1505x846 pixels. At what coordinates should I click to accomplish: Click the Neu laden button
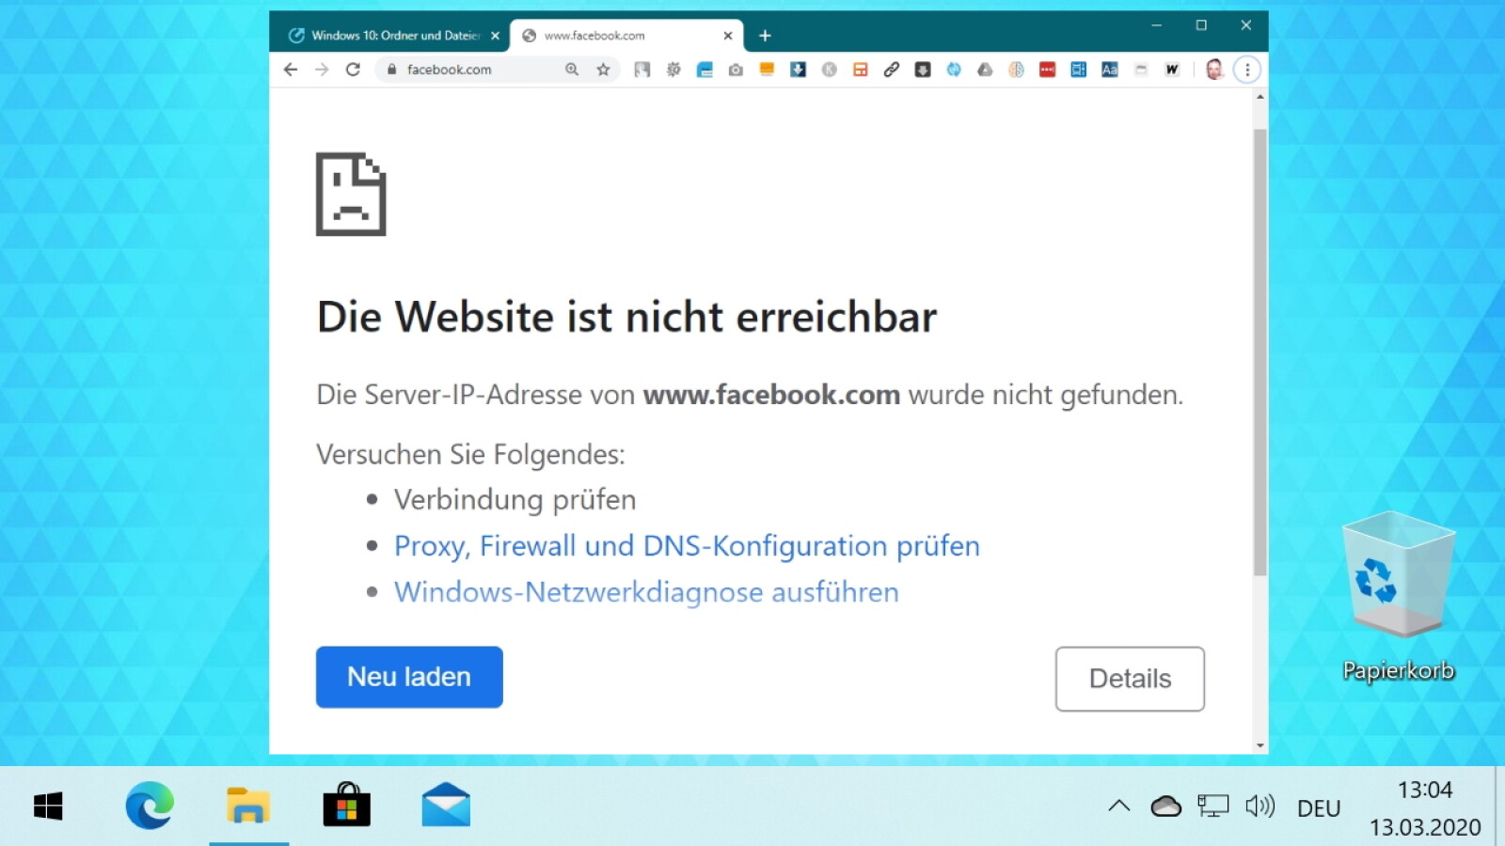[x=409, y=677]
